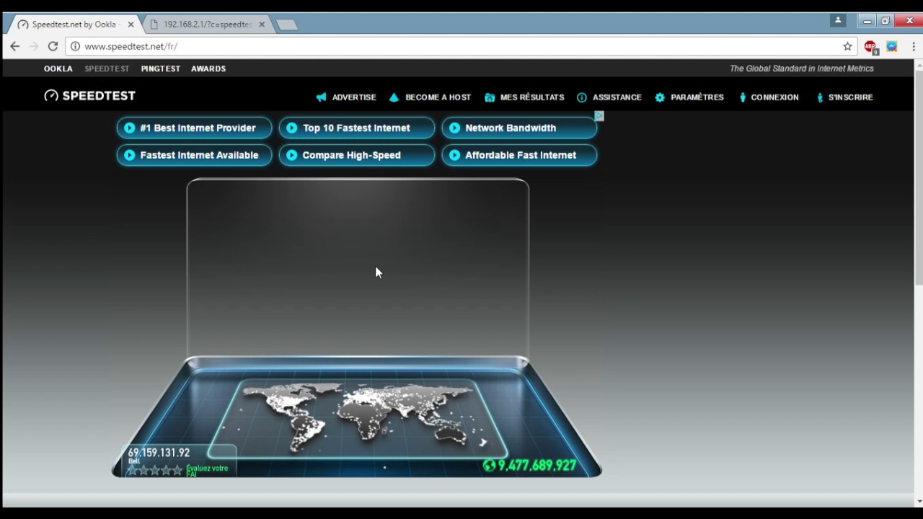The image size is (923, 519).
Task: Close the 192.168.2.1 tab
Action: [262, 25]
